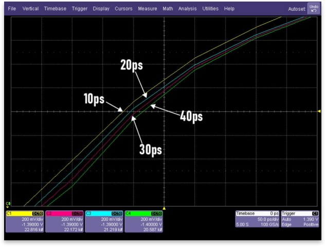The height and width of the screenshot is (247, 326).
Task: Open the Measure menu
Action: [148, 9]
